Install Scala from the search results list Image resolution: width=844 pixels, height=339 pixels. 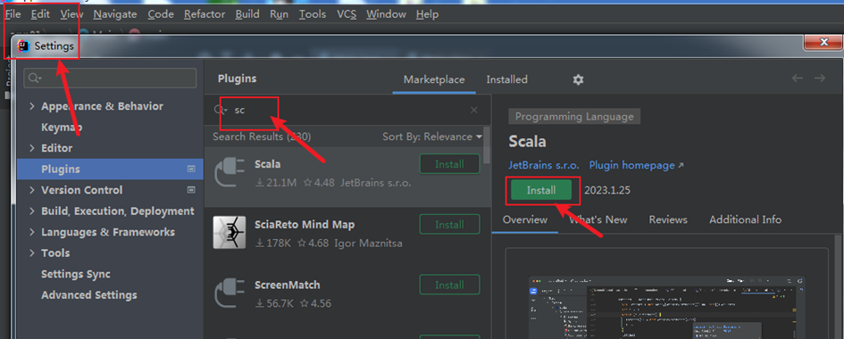pyautogui.click(x=449, y=164)
